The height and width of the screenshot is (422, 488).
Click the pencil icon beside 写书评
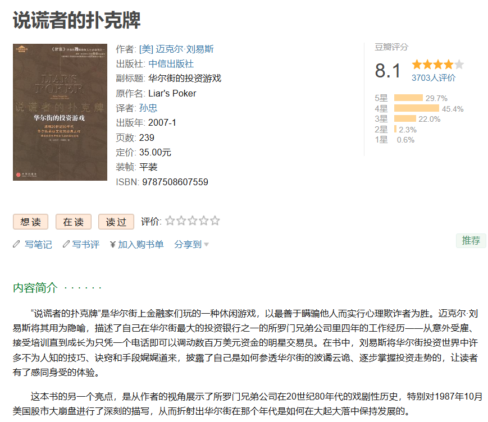tap(66, 244)
